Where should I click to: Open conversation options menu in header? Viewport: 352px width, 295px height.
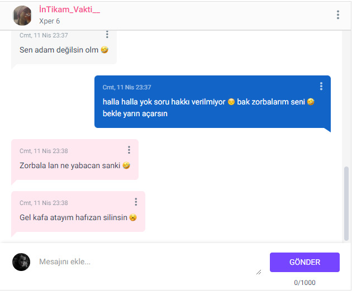[x=338, y=15]
